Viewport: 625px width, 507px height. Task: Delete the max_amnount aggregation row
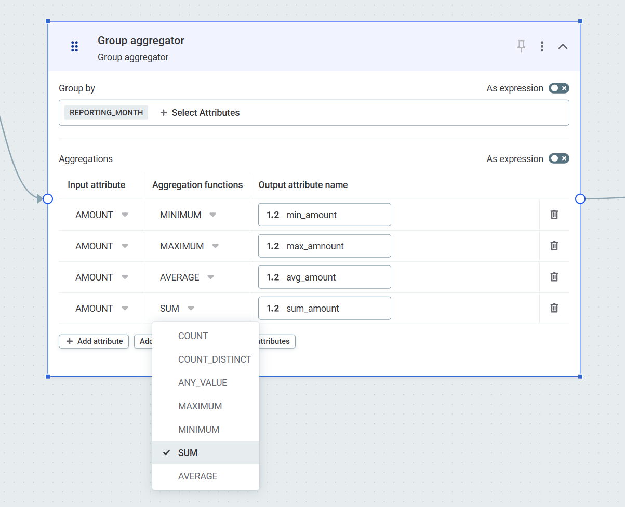[x=554, y=246]
